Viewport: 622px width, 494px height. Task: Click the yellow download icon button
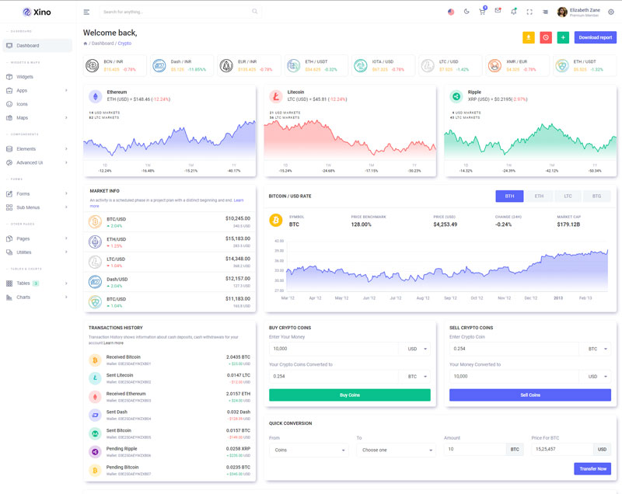[528, 37]
